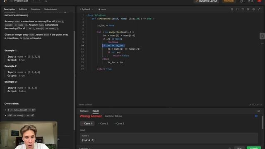Open editor settings gear icon
The image size is (265, 149).
point(253,9)
